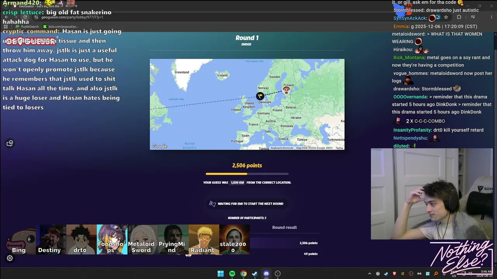Go forward in browser history
Viewport: 497px width, 279px height.
[16, 17]
